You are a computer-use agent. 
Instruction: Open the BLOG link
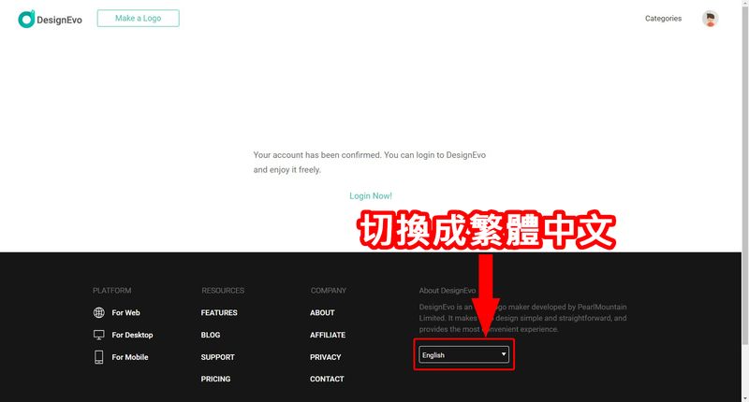point(210,335)
